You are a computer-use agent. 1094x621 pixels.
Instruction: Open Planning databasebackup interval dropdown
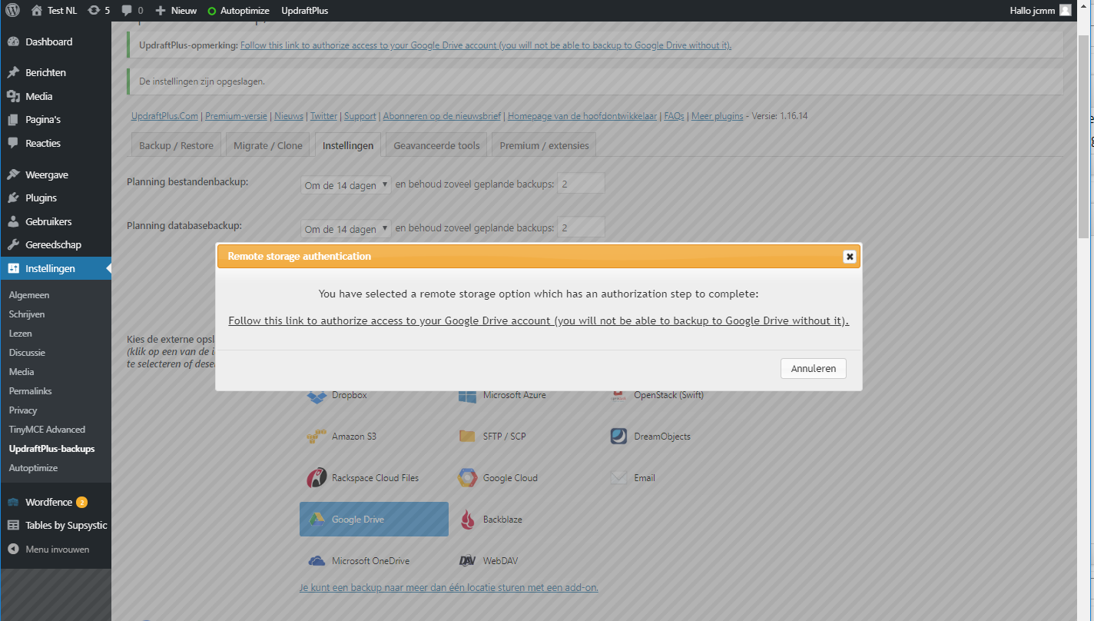click(346, 229)
